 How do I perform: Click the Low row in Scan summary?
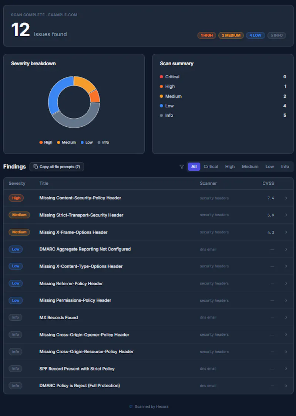click(223, 106)
